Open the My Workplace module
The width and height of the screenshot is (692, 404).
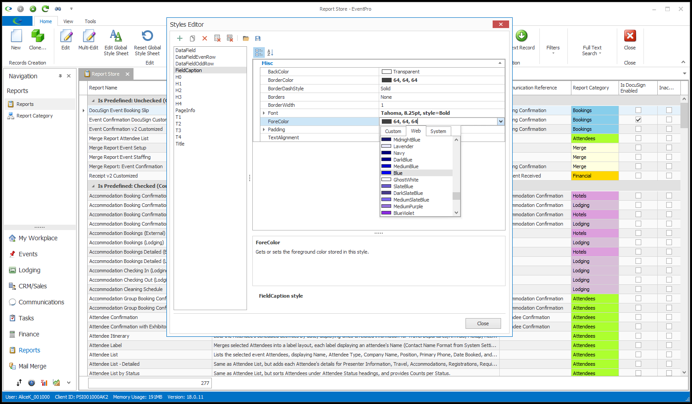click(x=38, y=238)
